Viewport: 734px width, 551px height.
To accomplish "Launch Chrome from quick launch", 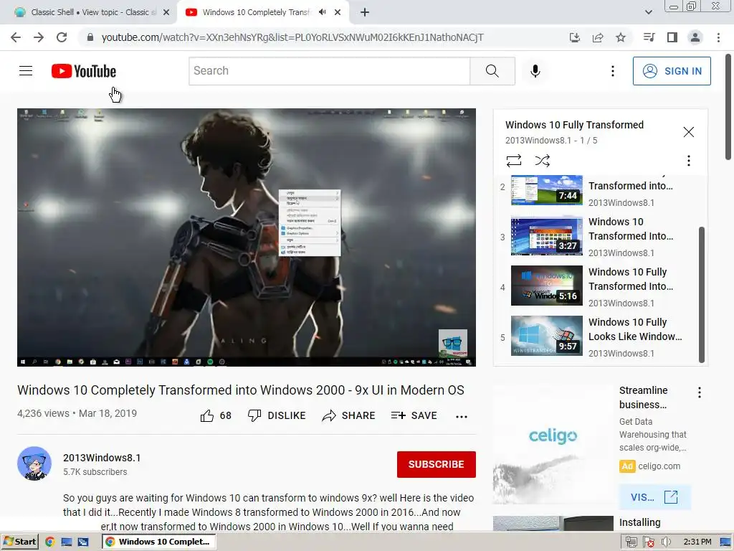I will 49,542.
